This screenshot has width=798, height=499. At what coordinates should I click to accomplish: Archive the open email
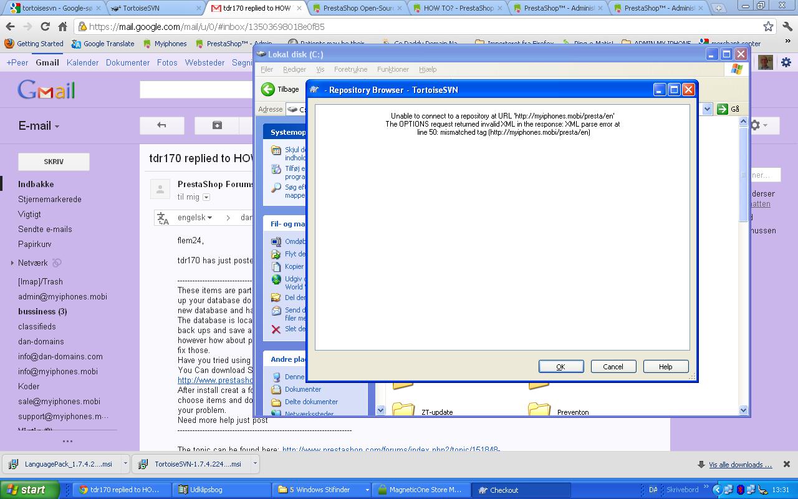217,125
